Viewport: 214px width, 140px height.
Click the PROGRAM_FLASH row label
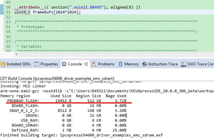[x=23, y=101]
